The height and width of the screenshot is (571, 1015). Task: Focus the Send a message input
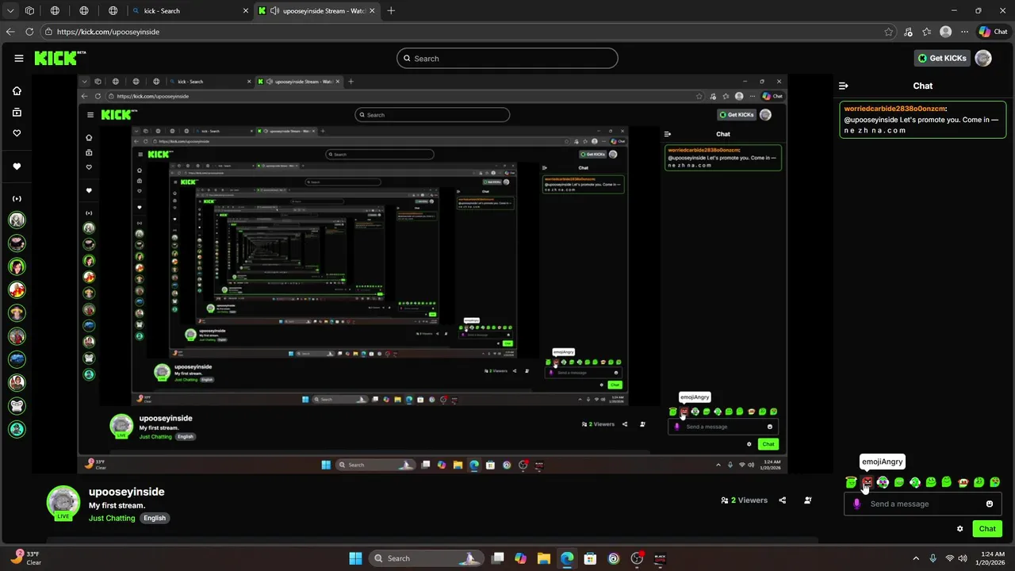923,504
